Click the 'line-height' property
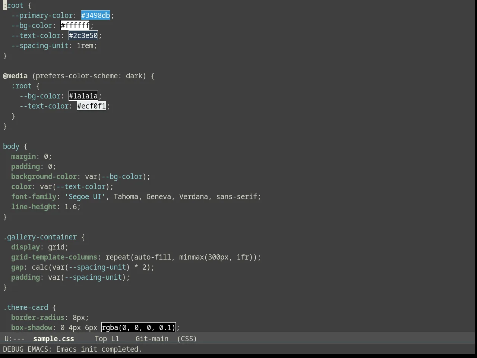Image resolution: width=477 pixels, height=358 pixels. click(x=34, y=207)
